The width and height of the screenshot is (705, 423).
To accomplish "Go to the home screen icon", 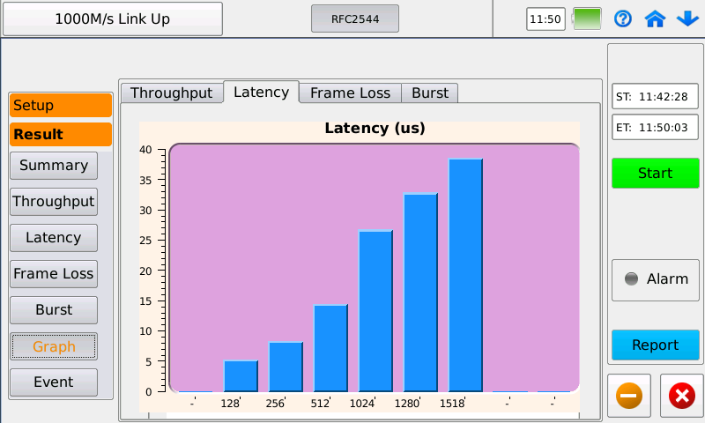I will click(x=654, y=19).
